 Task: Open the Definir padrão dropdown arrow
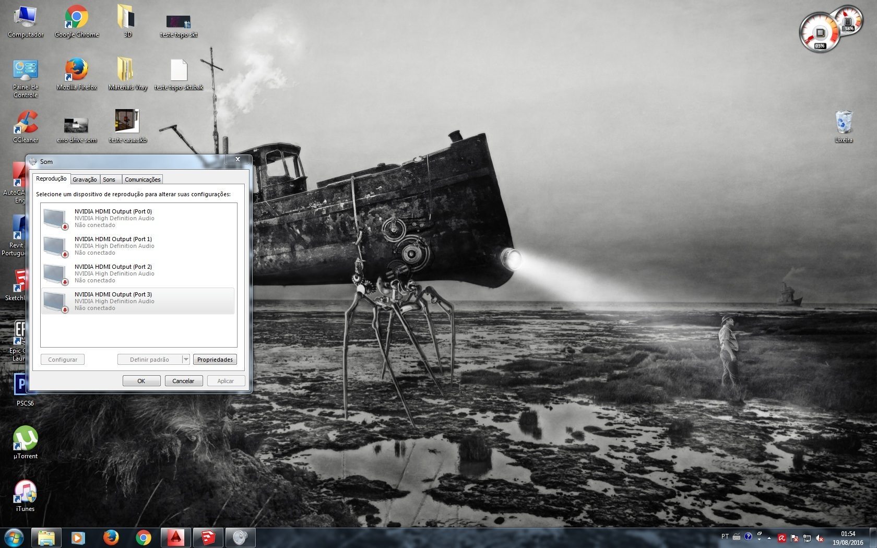[x=185, y=360]
